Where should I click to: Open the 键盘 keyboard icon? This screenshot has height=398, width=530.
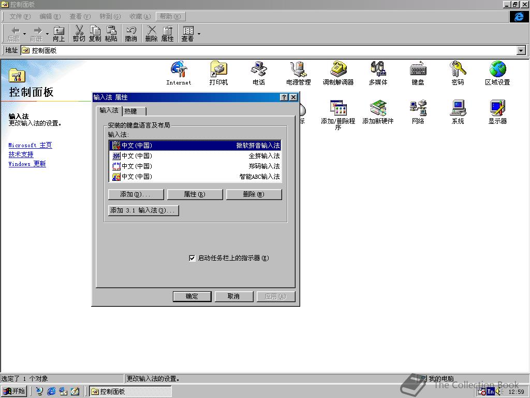[x=418, y=73]
